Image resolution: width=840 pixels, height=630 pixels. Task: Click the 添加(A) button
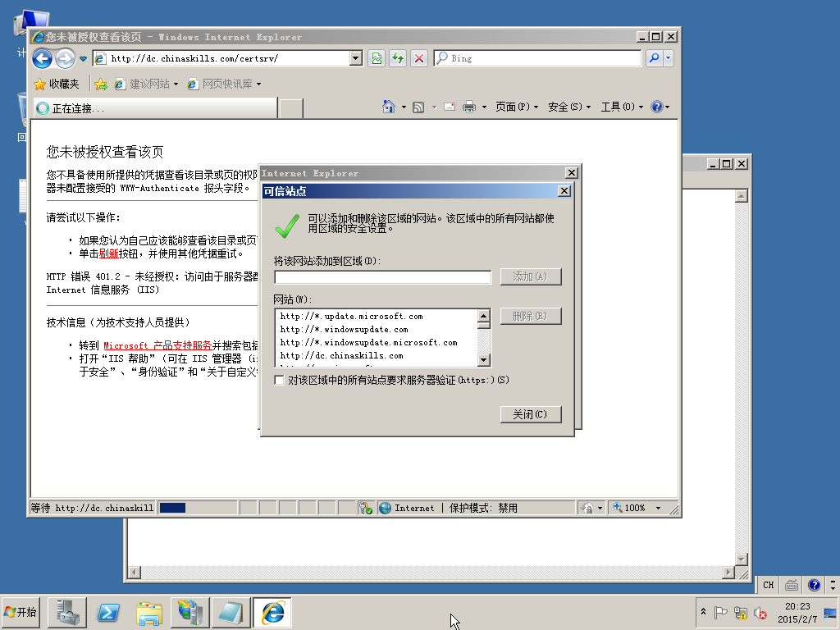[531, 276]
